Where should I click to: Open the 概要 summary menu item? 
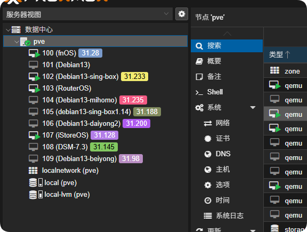pyautogui.click(x=227, y=61)
